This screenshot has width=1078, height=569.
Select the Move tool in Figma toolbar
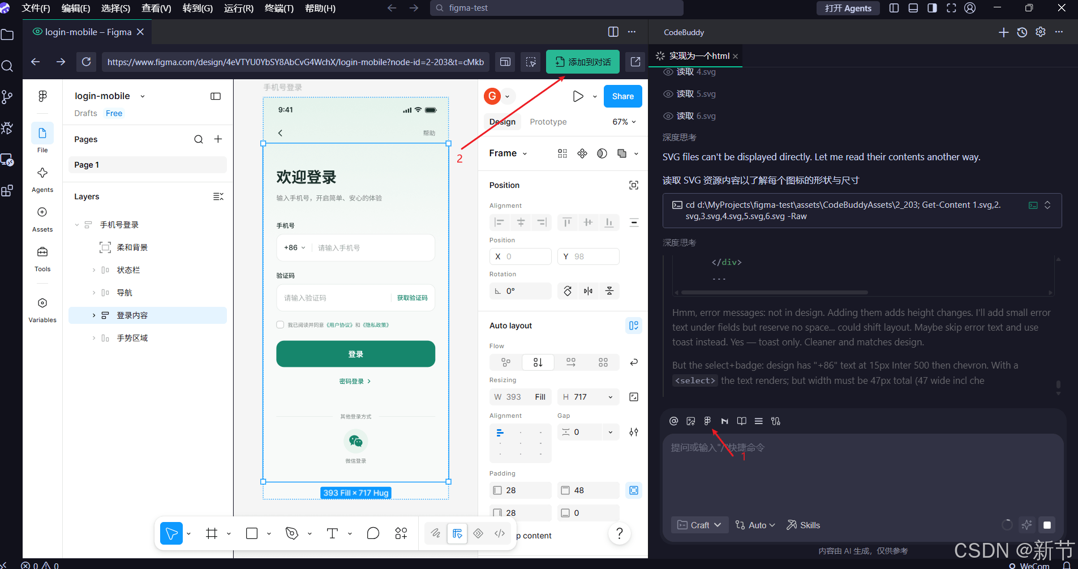171,533
